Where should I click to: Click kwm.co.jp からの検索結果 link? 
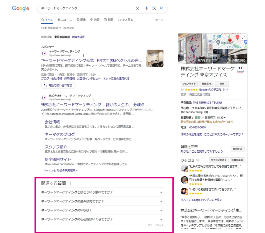coord(61,170)
